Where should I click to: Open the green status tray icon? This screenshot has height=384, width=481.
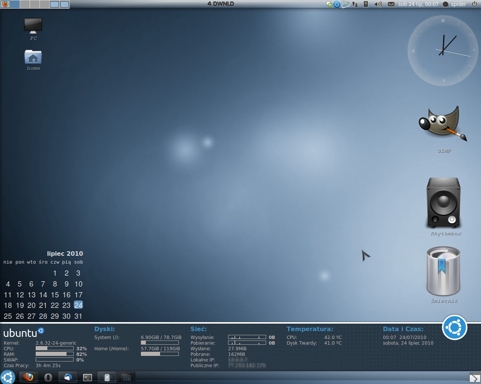[x=329, y=4]
